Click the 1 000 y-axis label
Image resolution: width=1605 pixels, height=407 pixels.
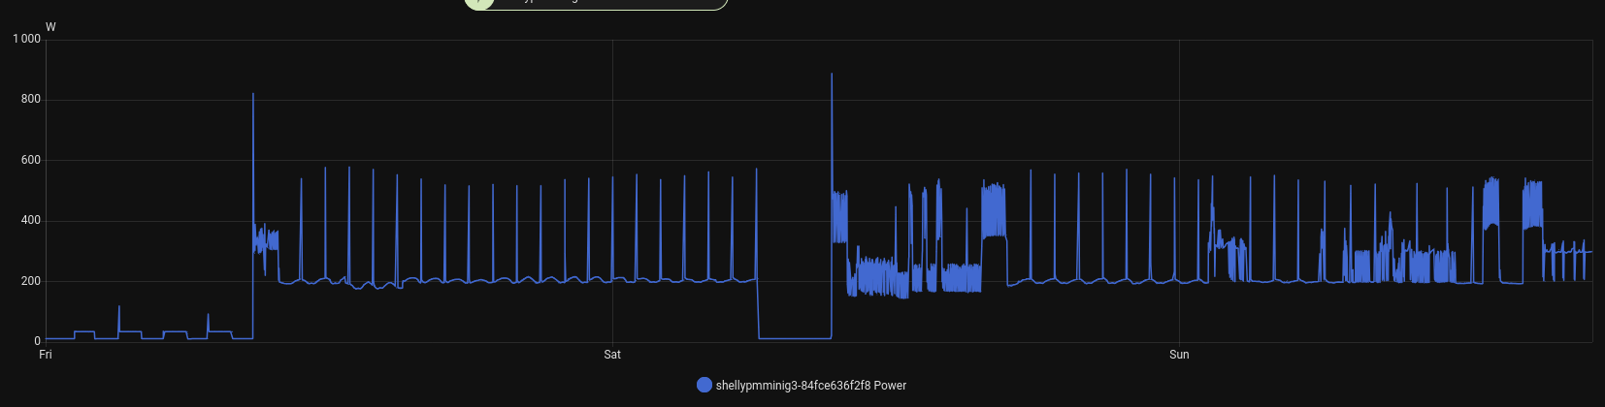click(x=27, y=39)
